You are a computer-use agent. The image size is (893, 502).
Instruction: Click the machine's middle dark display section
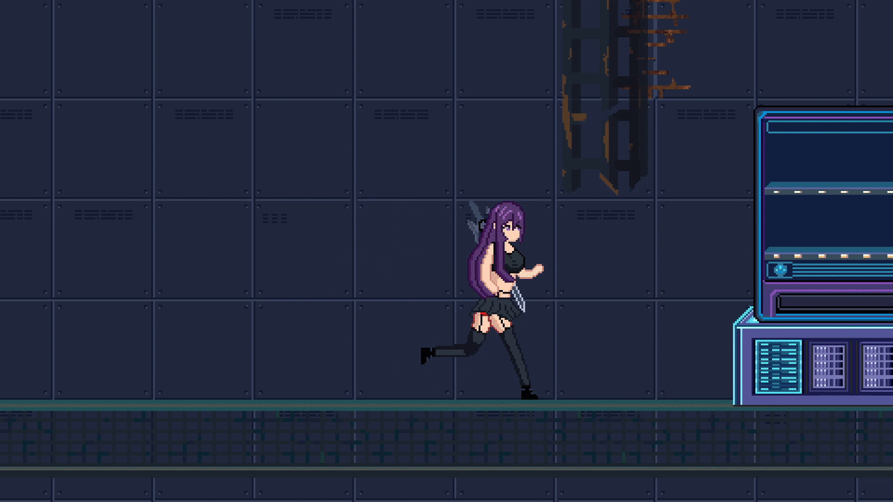pyautogui.click(x=829, y=222)
